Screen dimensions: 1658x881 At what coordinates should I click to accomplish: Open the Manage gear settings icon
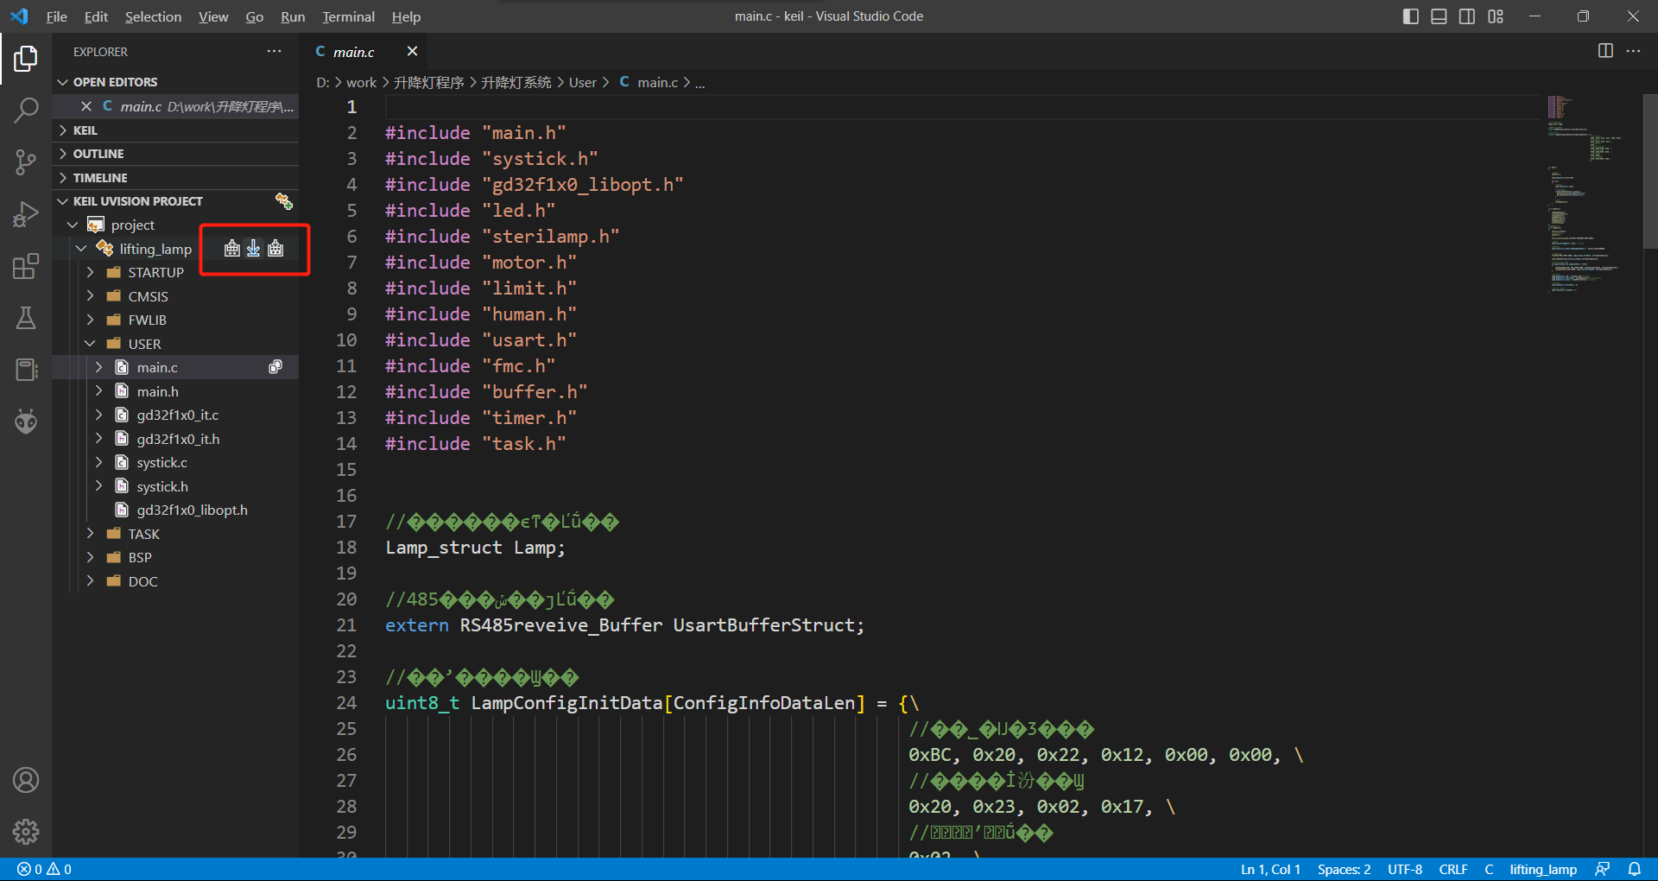pyautogui.click(x=26, y=832)
